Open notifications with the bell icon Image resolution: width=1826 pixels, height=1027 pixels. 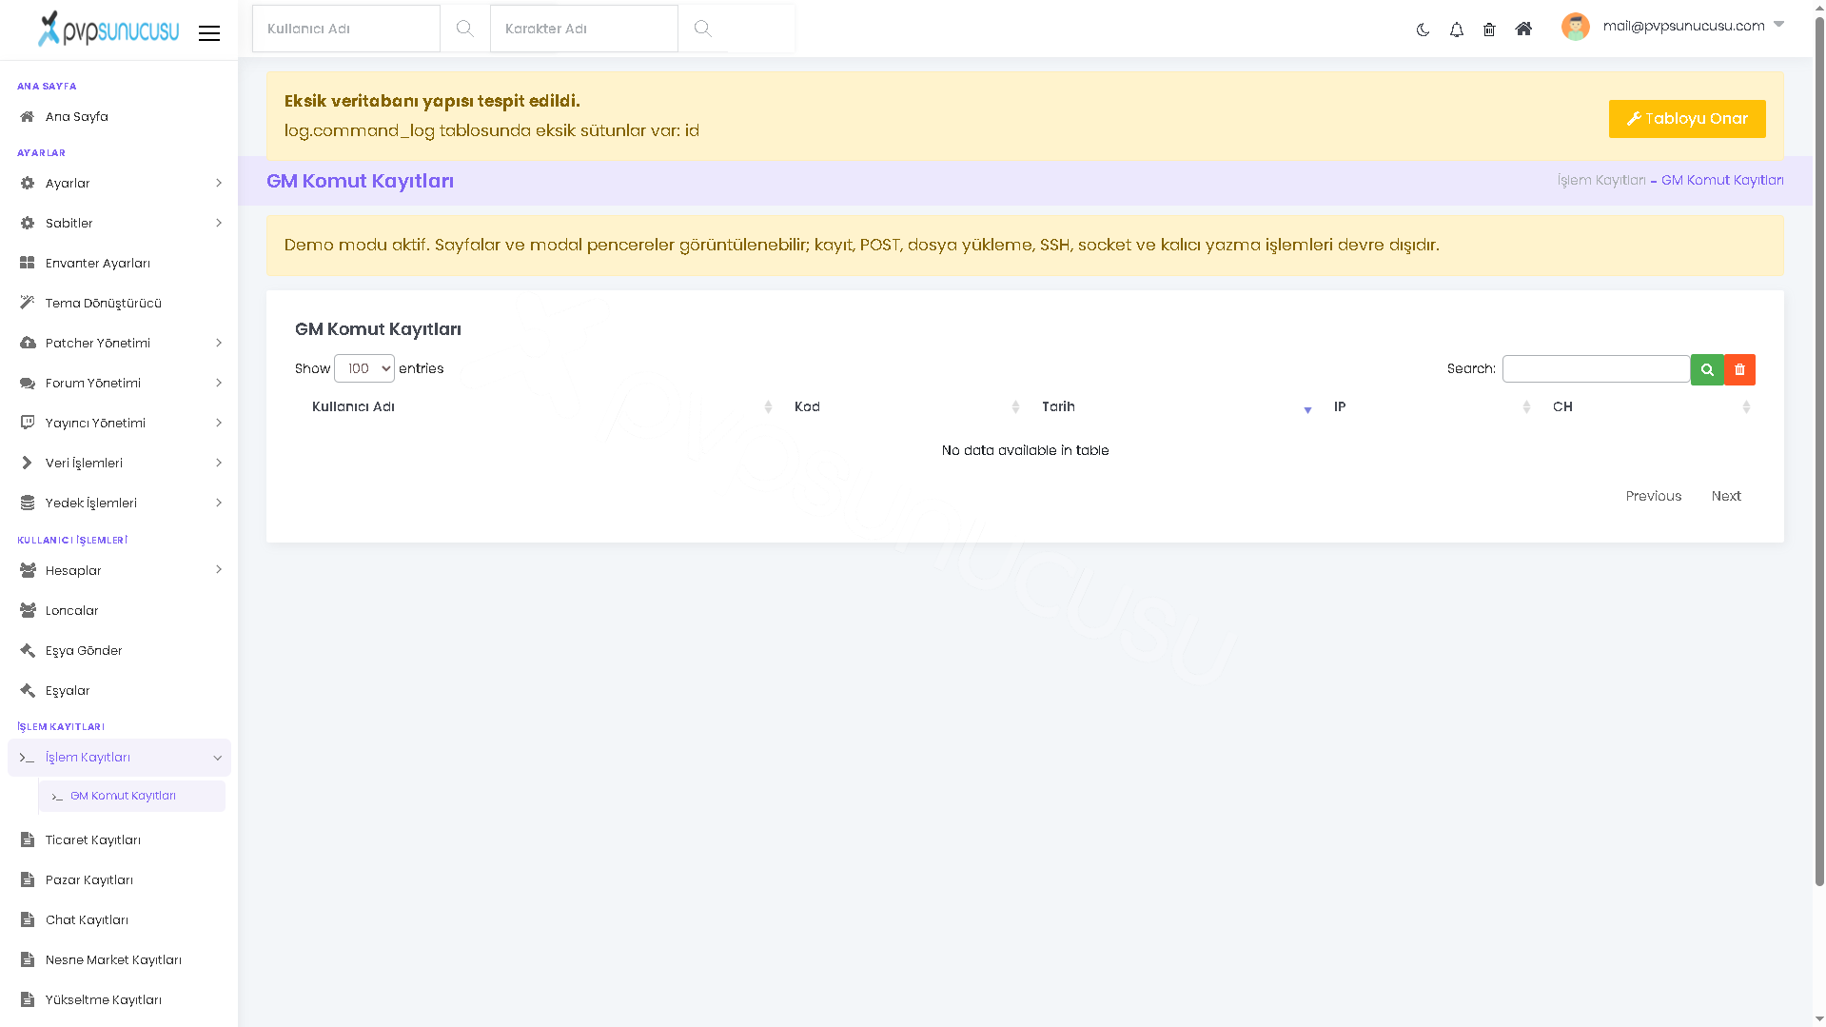pyautogui.click(x=1456, y=30)
